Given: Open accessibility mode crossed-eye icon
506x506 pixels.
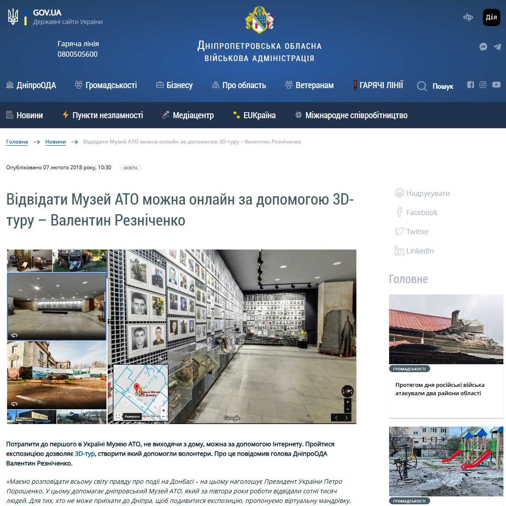Looking at the screenshot, I should point(468,17).
